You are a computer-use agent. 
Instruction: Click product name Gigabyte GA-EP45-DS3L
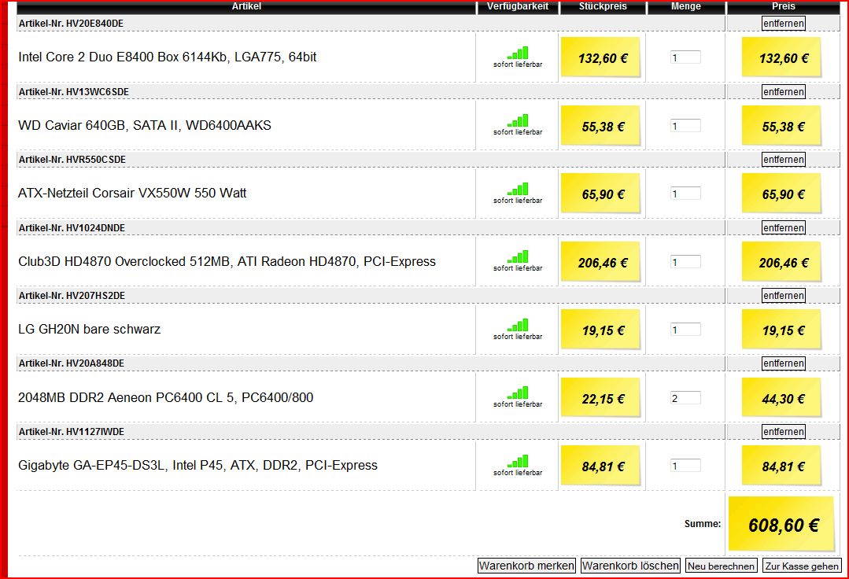pos(197,466)
